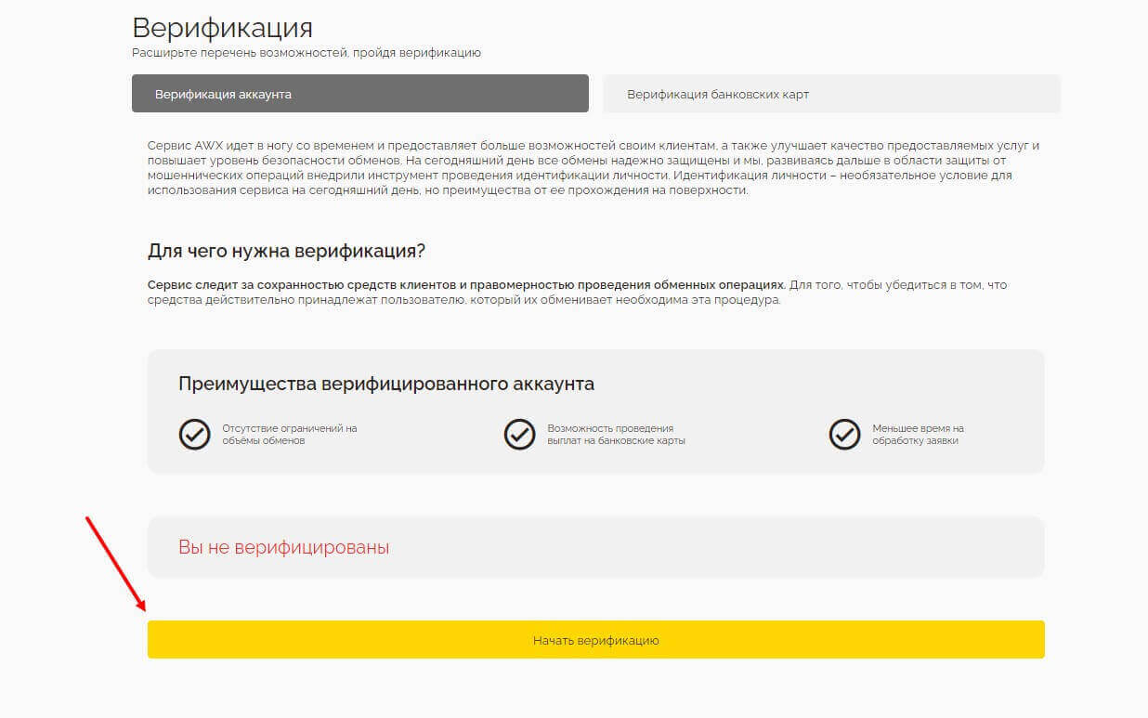The height and width of the screenshot is (718, 1148).
Task: Click the "Преимущества верифицированного аккаунта" heading
Action: click(385, 384)
